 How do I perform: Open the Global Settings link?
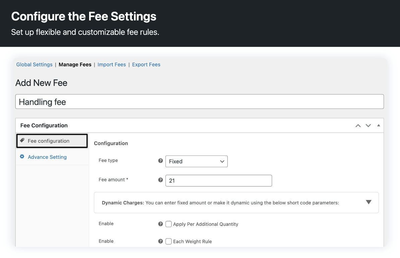34,64
